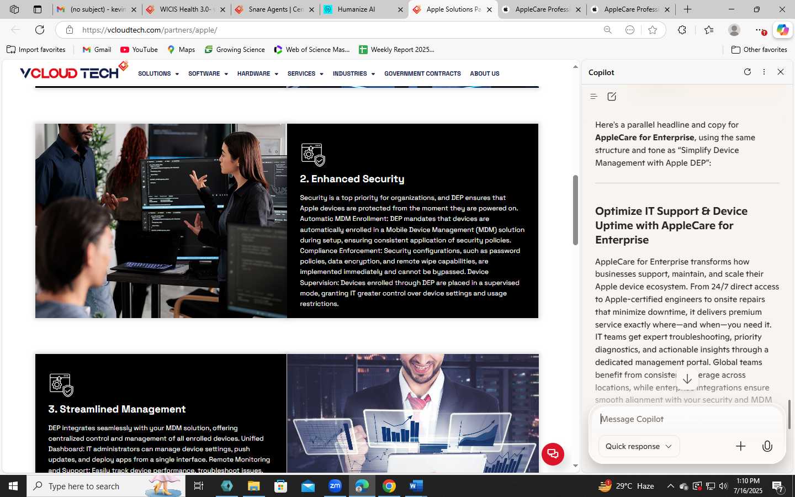Screen dimensions: 795x497
Task: Click the Message Copilot input field
Action: (687, 419)
